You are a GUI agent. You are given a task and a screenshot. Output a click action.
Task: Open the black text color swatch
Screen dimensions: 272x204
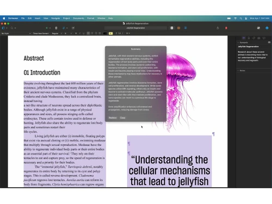(x=105, y=33)
